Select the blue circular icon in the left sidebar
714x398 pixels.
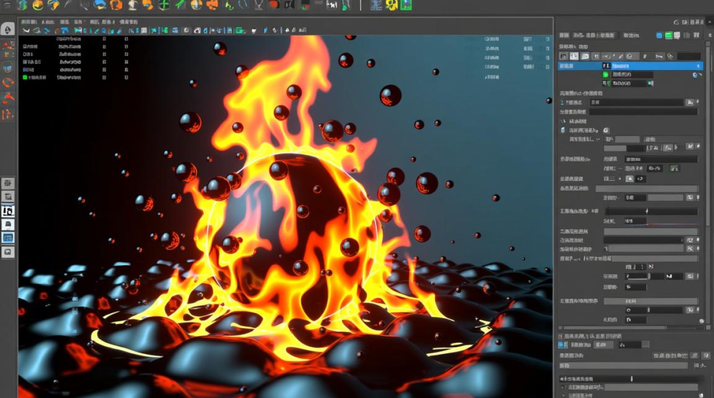(7, 67)
